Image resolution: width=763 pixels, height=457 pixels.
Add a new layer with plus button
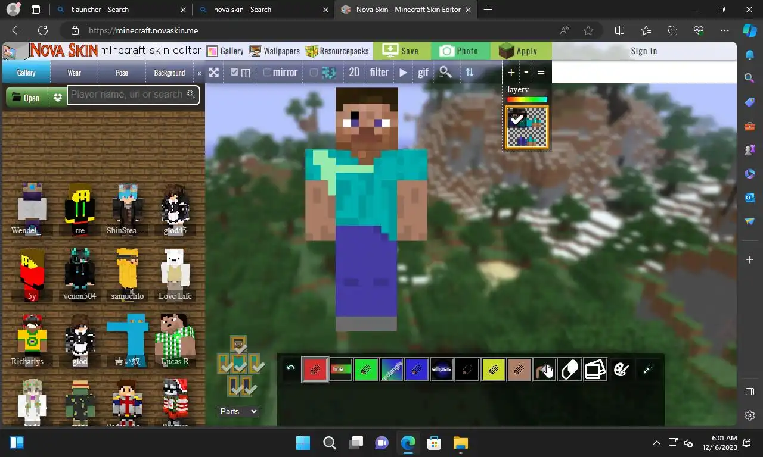(x=511, y=73)
